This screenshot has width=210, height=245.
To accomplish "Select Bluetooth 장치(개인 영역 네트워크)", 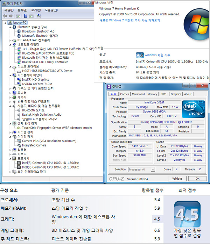I will pos(45,58).
